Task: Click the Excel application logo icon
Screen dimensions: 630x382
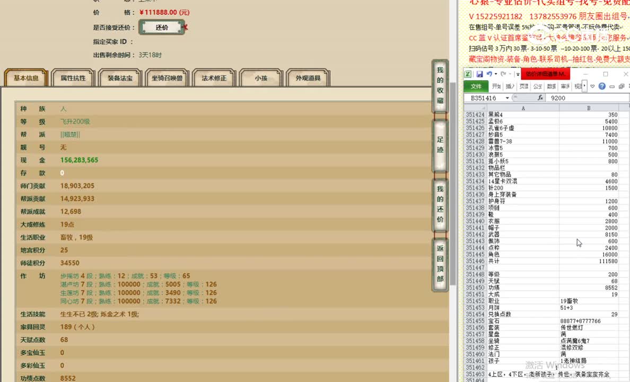Action: point(468,74)
